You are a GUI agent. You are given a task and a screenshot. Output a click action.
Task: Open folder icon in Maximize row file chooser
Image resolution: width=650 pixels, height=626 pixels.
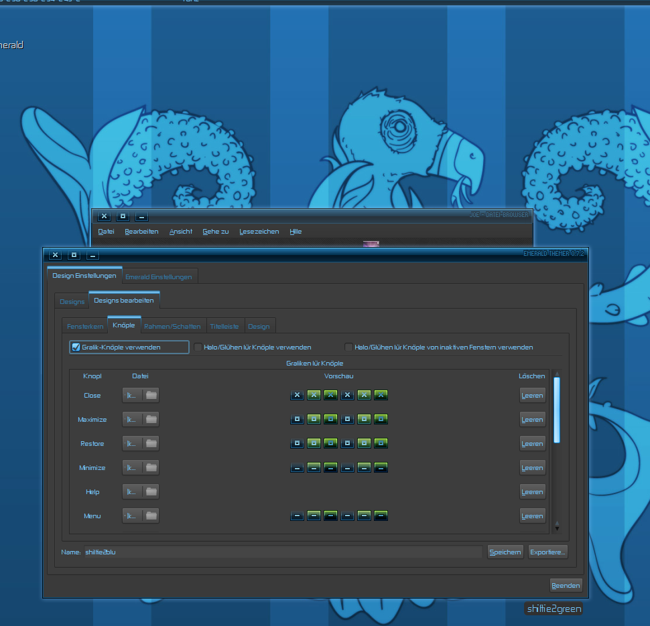(151, 419)
